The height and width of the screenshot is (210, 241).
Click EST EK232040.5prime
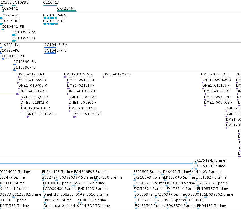click(179, 177)
